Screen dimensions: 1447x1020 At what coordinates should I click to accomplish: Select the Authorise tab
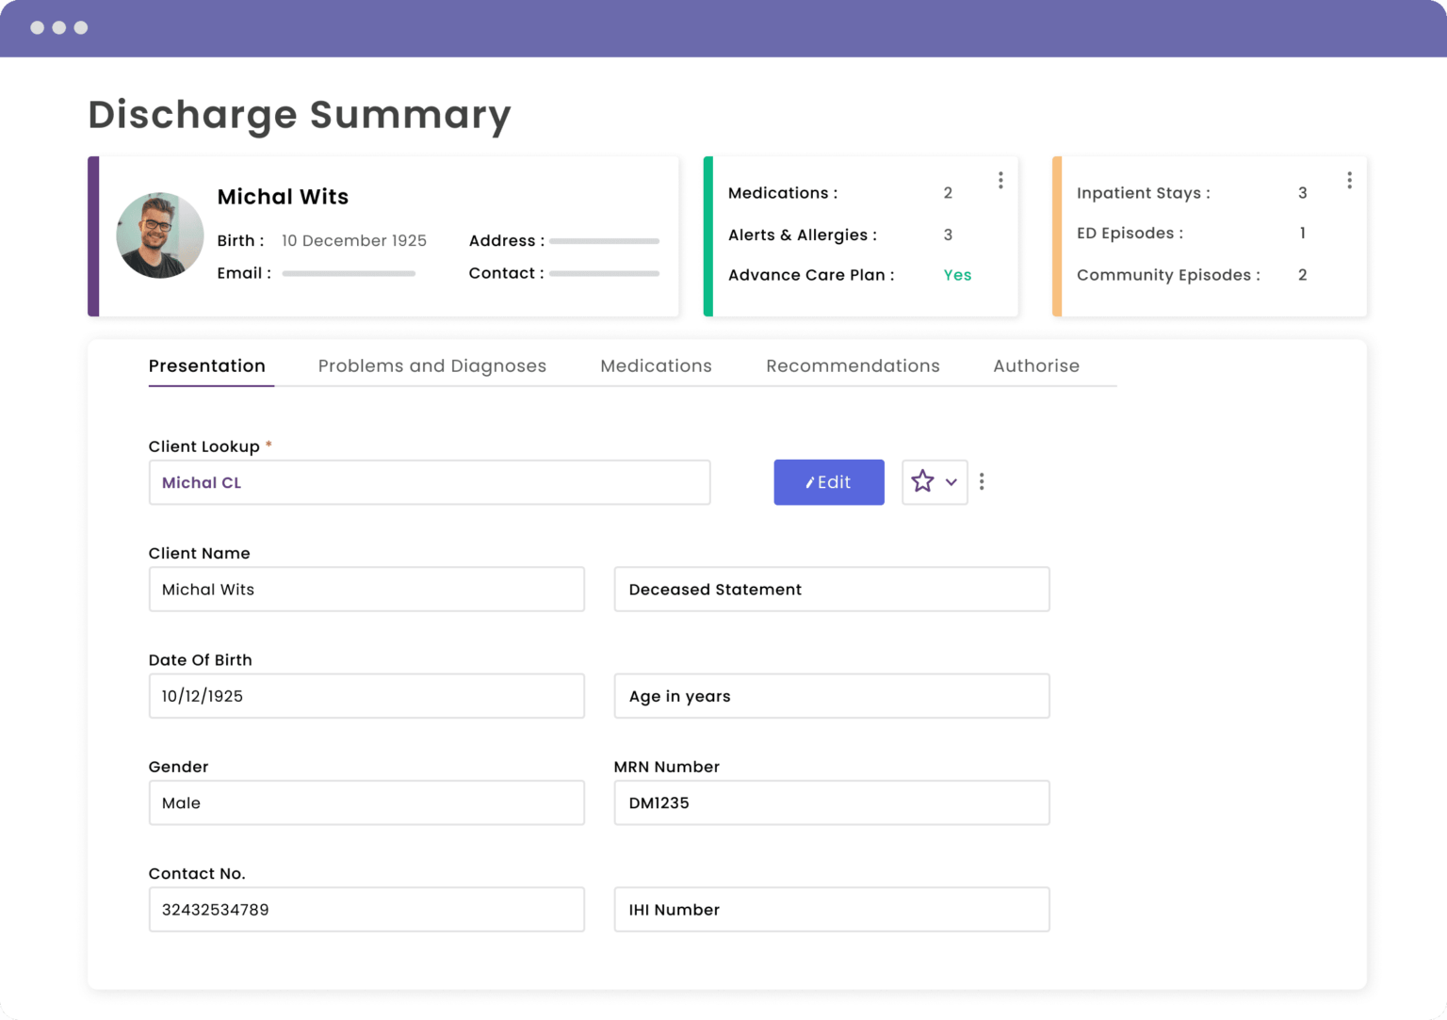tap(1035, 365)
